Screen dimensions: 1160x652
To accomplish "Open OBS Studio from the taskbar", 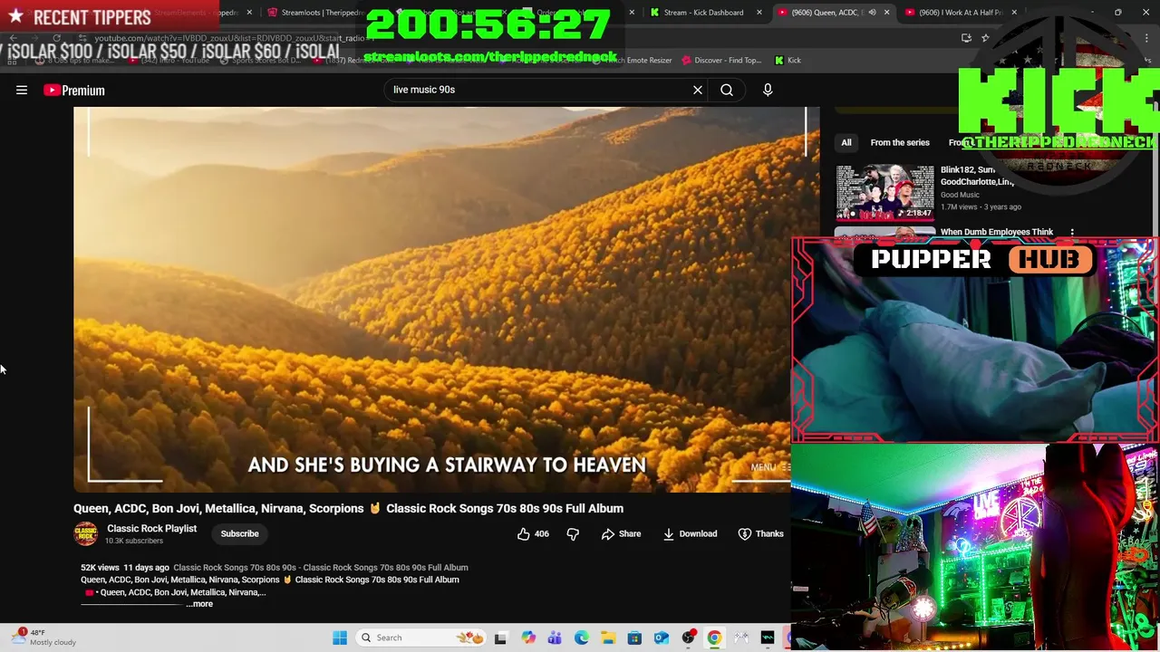I will pyautogui.click(x=688, y=638).
